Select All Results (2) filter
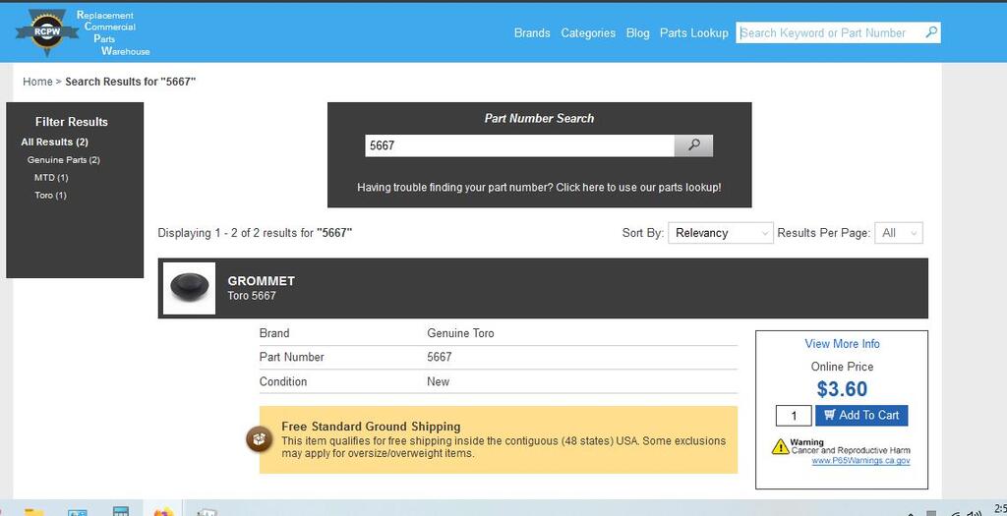This screenshot has width=1007, height=516. [55, 142]
